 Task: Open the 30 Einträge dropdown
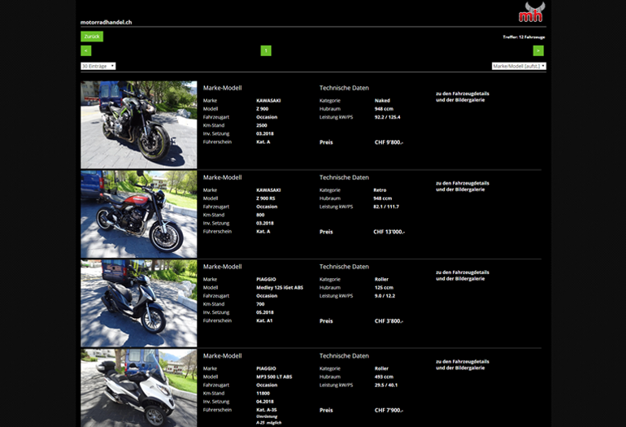[x=98, y=66]
